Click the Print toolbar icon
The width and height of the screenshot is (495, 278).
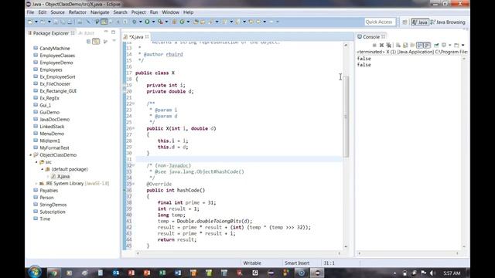tap(70, 22)
